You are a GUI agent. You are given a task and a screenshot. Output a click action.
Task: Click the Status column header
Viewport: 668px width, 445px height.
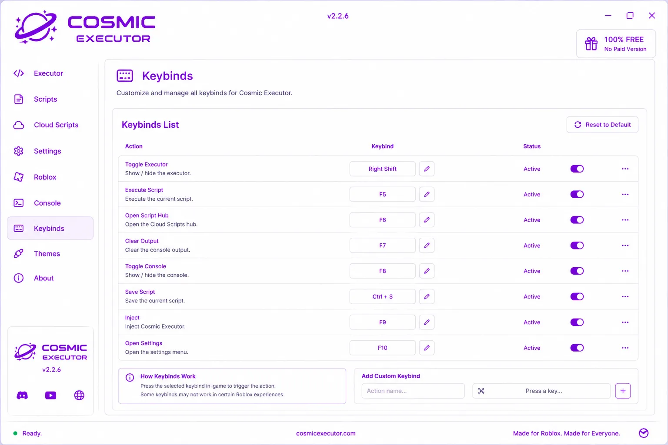pos(532,146)
